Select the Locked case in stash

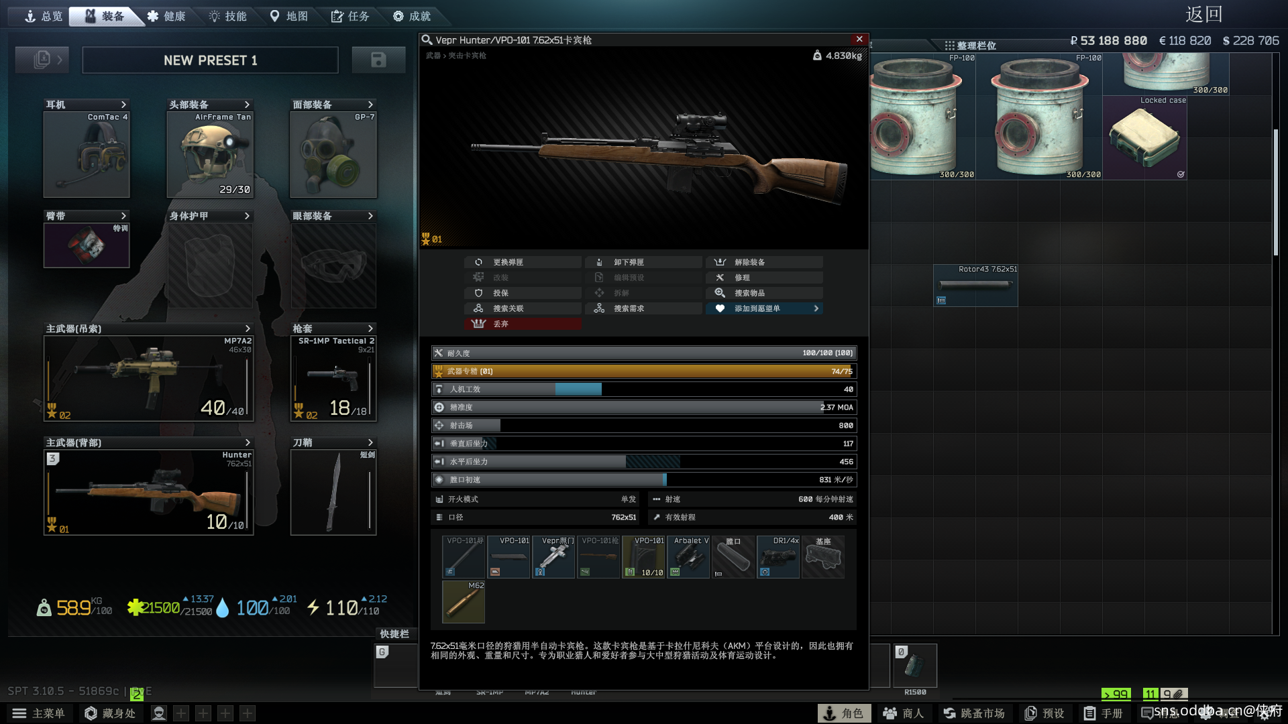(x=1145, y=137)
